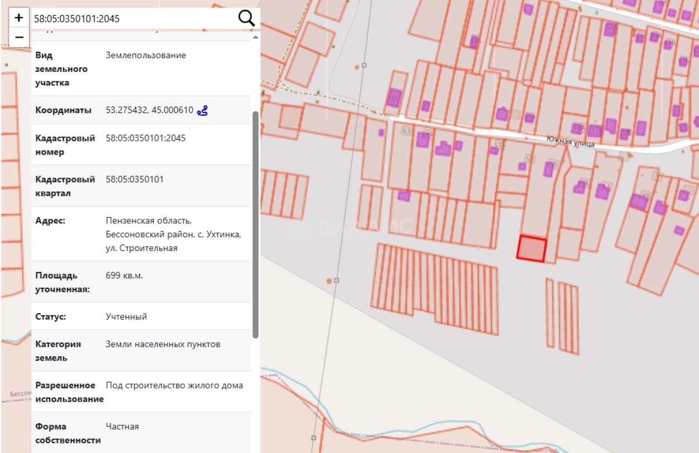Click the Вид земельного участка label

(x=61, y=69)
